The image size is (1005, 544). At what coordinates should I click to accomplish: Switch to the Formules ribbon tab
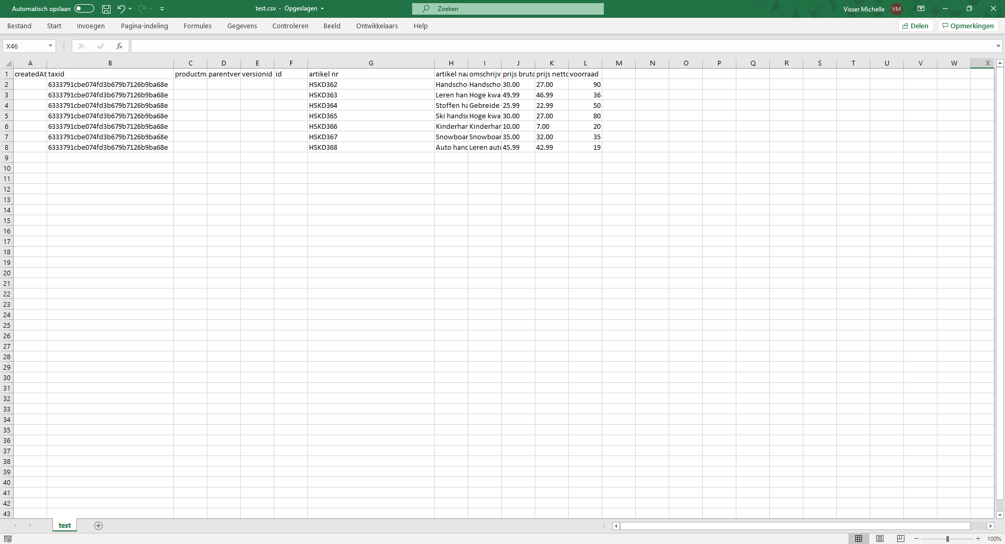click(x=197, y=26)
